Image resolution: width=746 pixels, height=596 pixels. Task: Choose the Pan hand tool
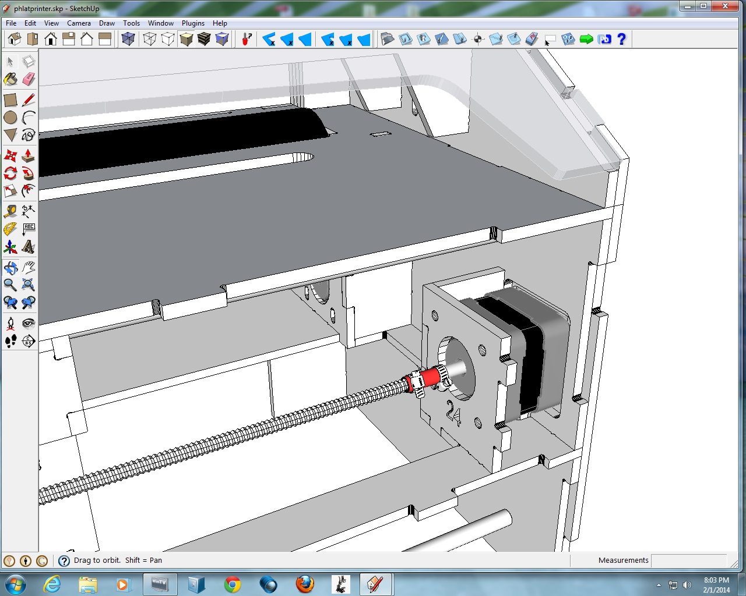pyautogui.click(x=28, y=268)
